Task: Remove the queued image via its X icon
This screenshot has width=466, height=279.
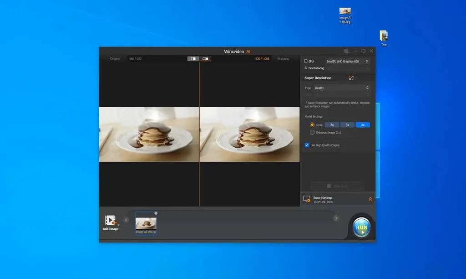Action: pos(156,212)
